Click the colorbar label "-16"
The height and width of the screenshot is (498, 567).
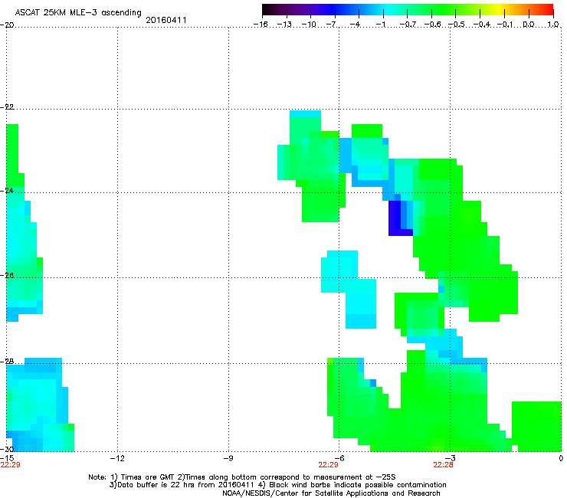point(261,25)
